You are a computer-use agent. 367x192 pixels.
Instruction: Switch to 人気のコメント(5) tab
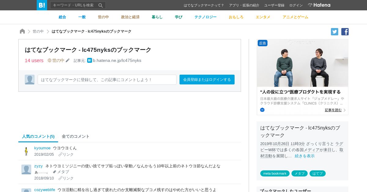(38, 137)
